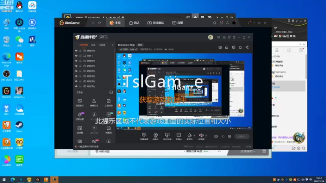This screenshot has width=326, height=183.
Task: Click the greyed start-streaming button
Action: 242,136
